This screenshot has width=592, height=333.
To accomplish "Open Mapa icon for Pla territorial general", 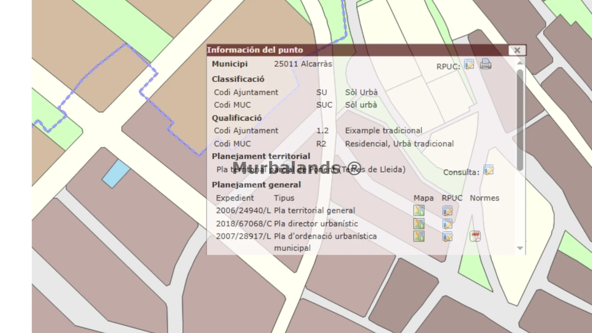I will coord(419,211).
